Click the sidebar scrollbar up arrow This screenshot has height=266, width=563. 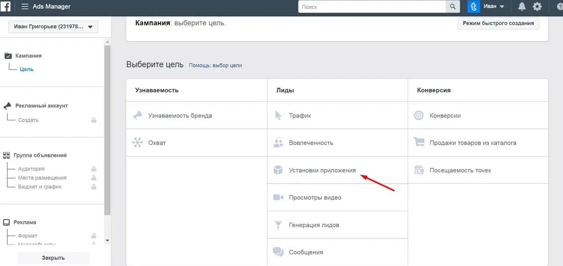pyautogui.click(x=107, y=42)
